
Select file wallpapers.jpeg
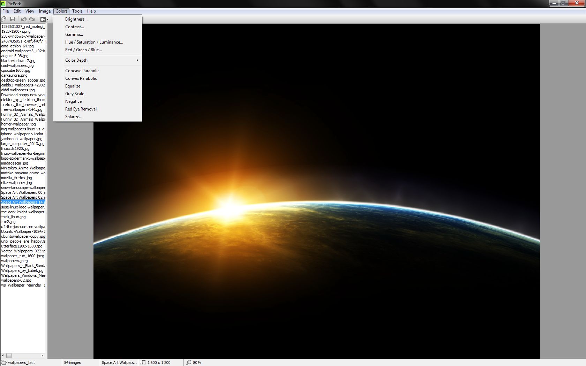point(14,261)
